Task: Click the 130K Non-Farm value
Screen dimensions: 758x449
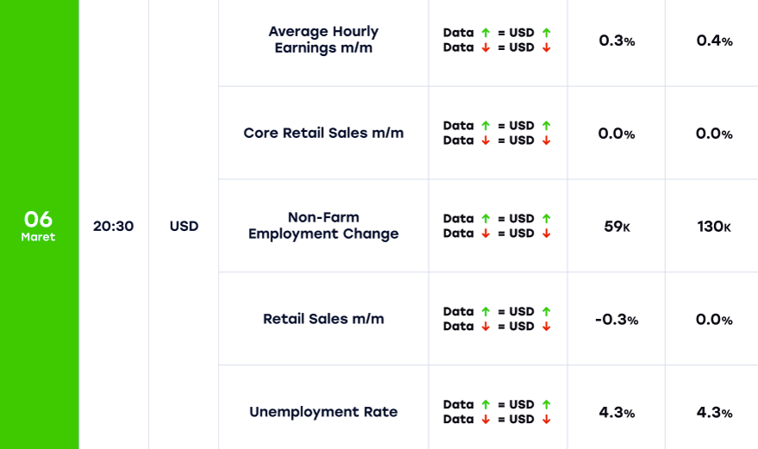Action: 714,227
